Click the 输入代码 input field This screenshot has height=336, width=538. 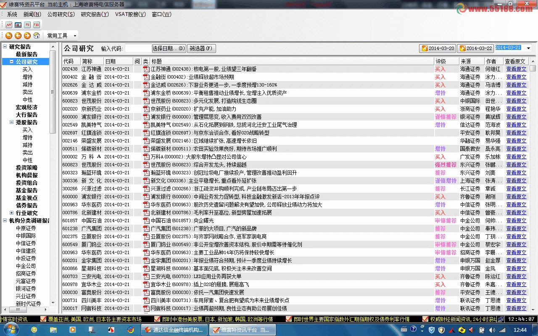tap(138, 49)
